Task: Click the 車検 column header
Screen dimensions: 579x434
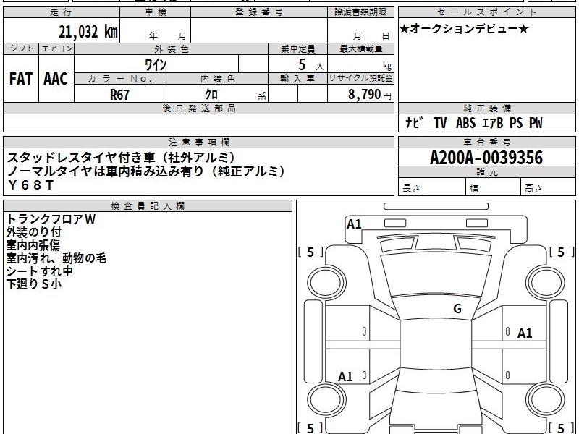Action: (156, 12)
